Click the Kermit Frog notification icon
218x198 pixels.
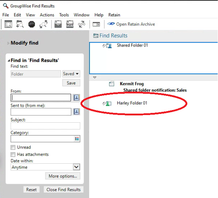pos(112,84)
